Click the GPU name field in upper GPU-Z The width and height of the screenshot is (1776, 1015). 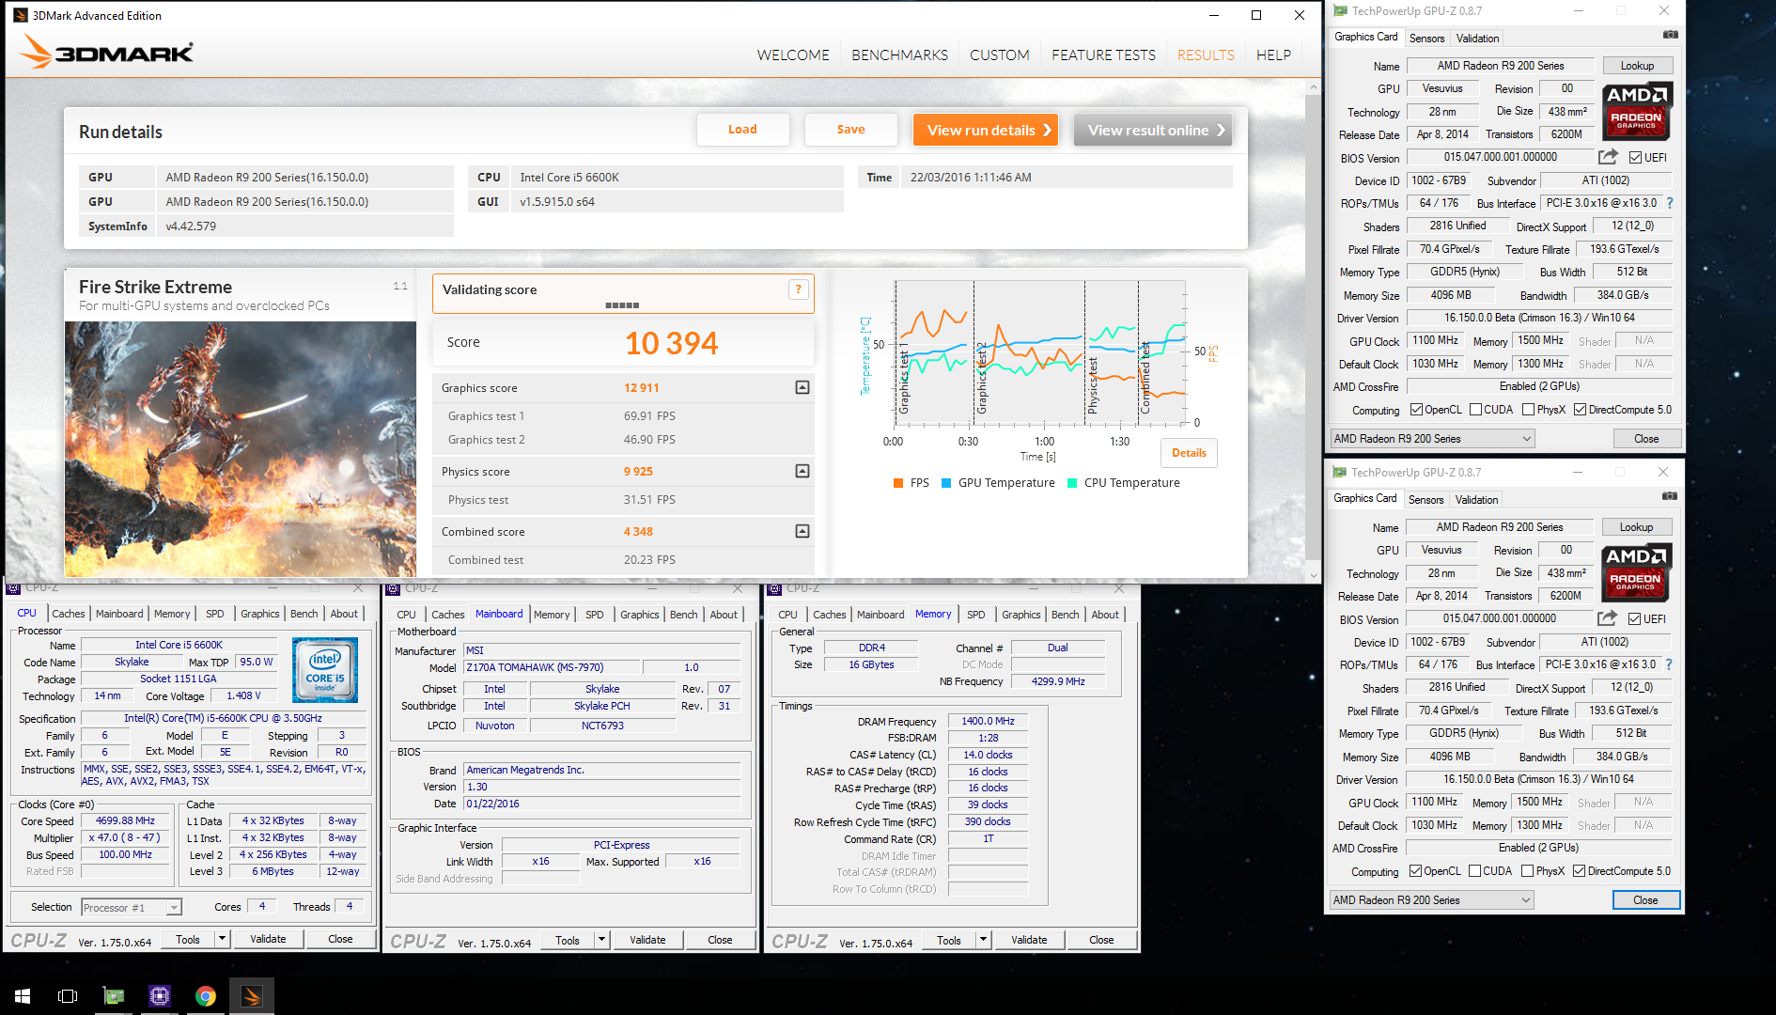[x=1501, y=66]
